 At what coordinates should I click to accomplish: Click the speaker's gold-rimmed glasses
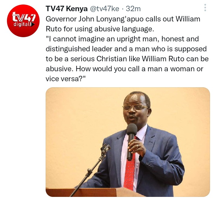tap(135, 107)
